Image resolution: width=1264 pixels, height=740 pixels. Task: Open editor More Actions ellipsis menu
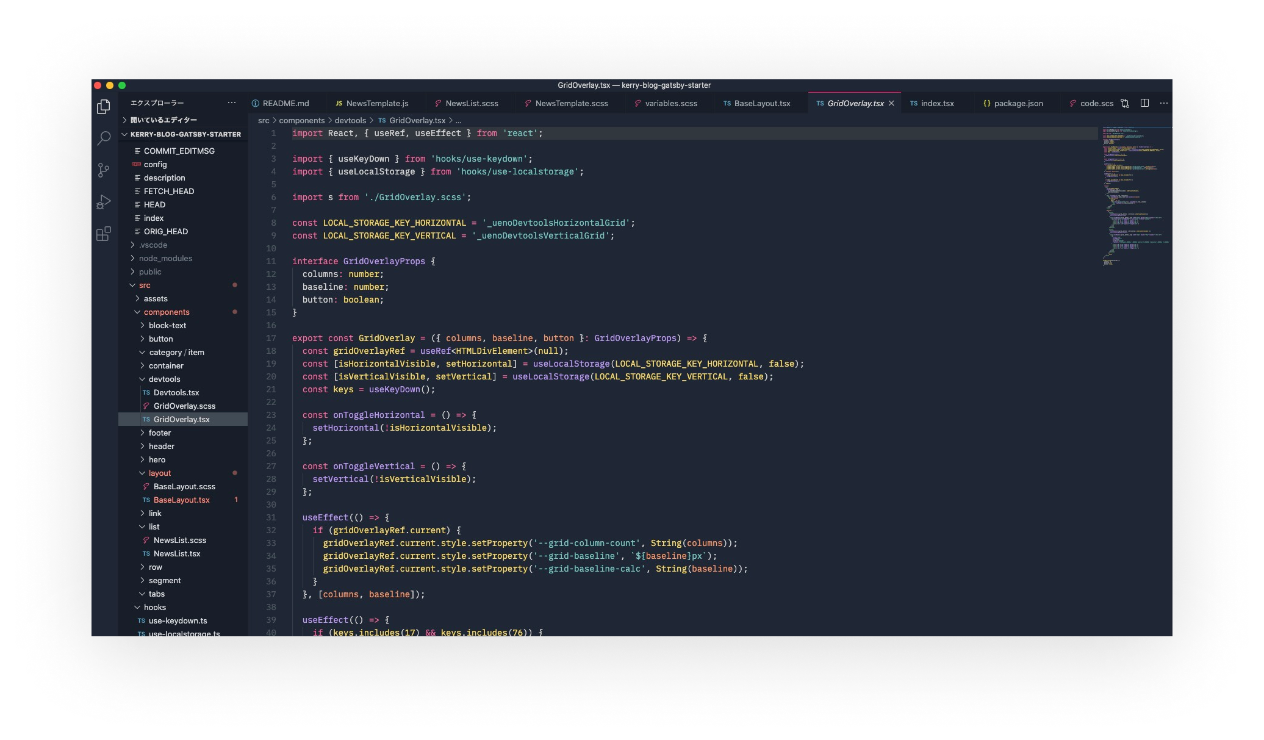(1163, 103)
